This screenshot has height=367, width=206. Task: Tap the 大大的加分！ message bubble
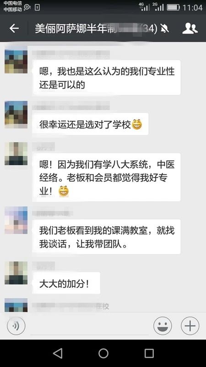(66, 283)
